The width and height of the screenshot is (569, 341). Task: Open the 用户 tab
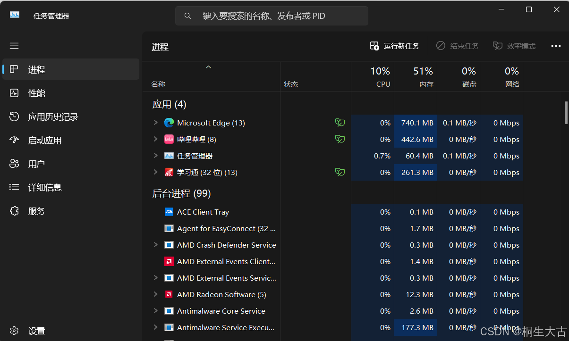tap(71, 164)
